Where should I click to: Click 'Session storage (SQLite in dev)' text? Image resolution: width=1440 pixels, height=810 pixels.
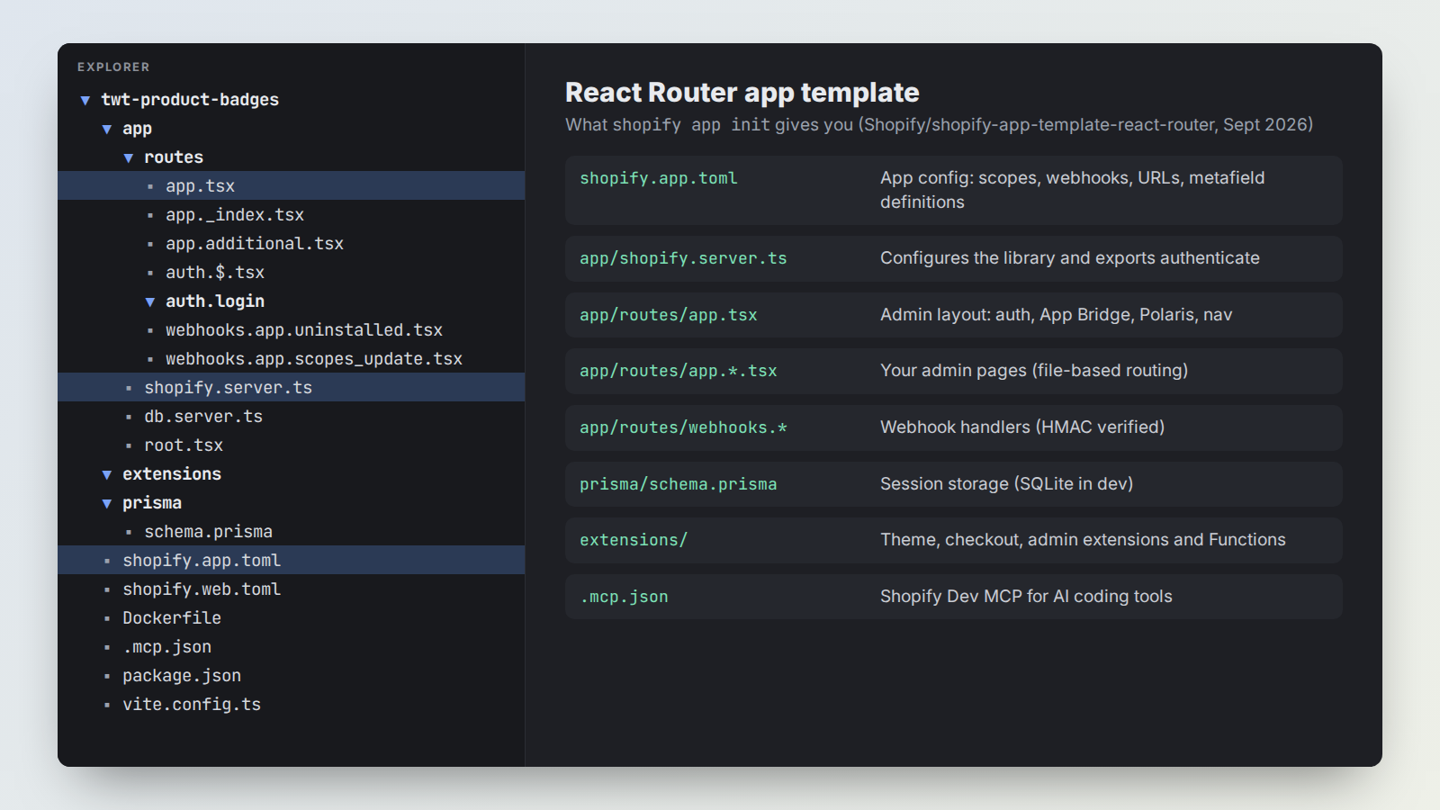pyautogui.click(x=1006, y=484)
